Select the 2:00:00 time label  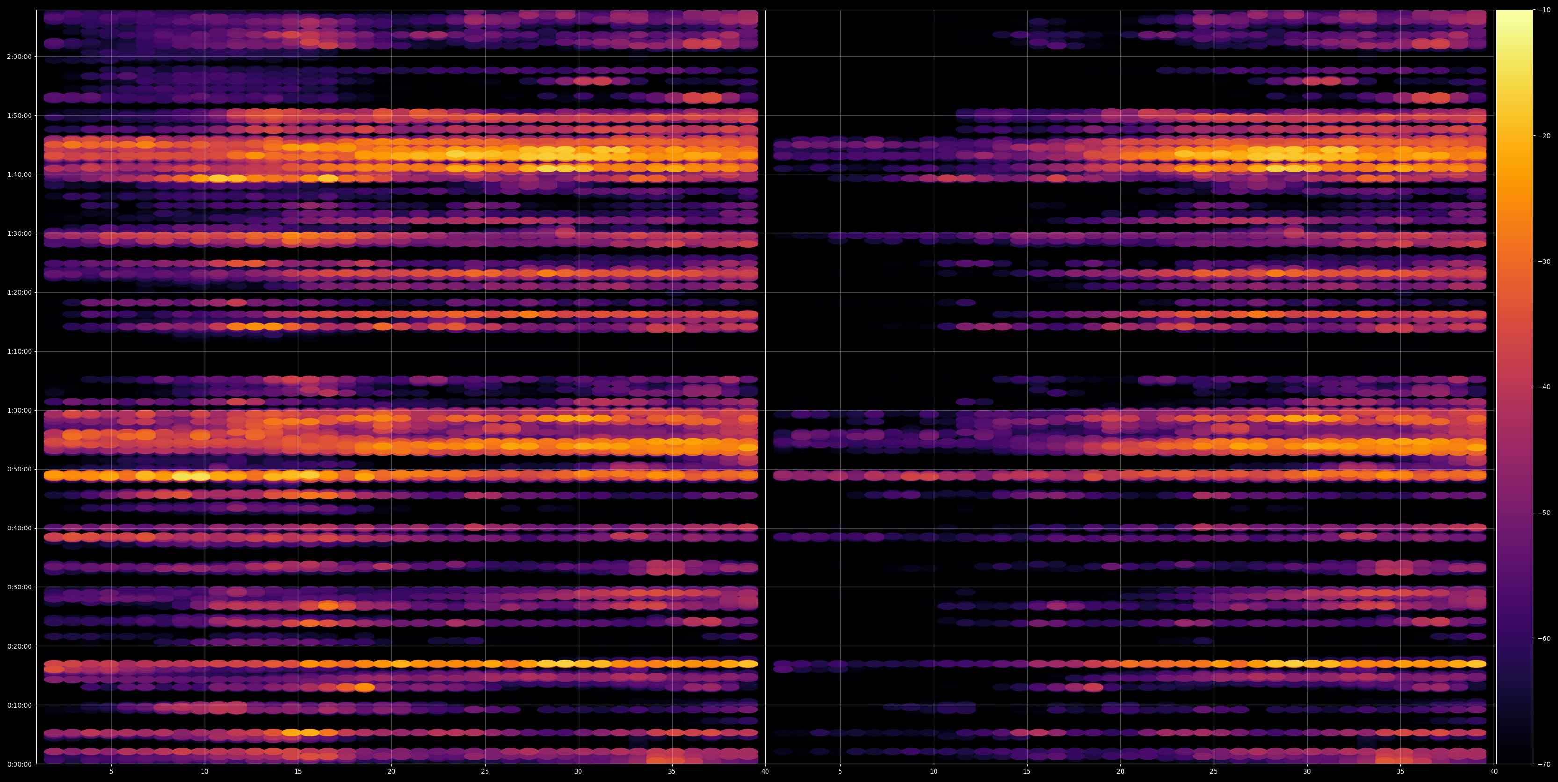tap(19, 57)
